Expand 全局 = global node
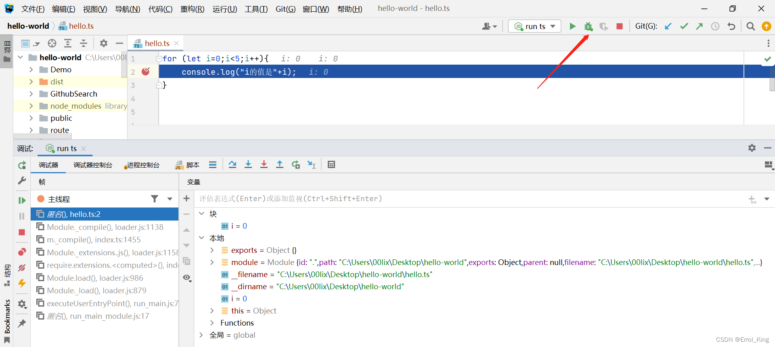Image resolution: width=775 pixels, height=347 pixels. (x=201, y=335)
